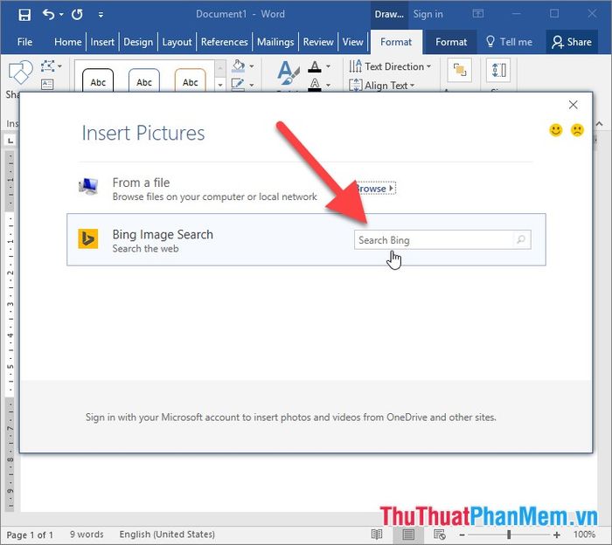The height and width of the screenshot is (545, 612).
Task: Click the sad frown feedback icon
Action: 577,130
